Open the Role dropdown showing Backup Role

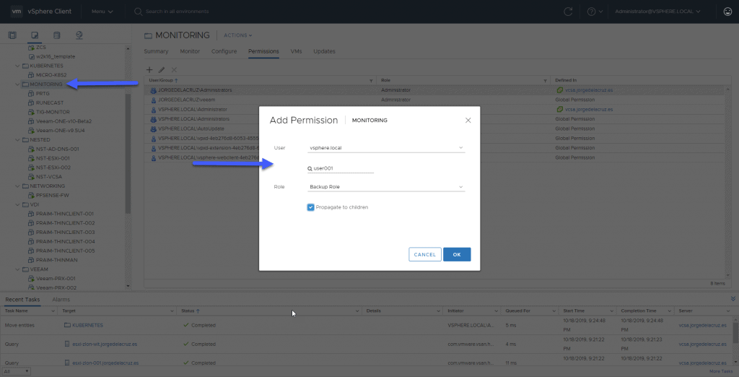coord(386,187)
